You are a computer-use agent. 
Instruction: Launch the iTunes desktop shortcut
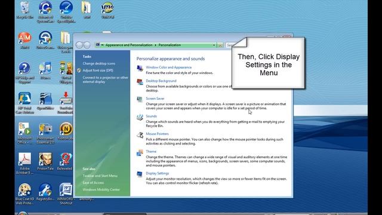(x=45, y=68)
